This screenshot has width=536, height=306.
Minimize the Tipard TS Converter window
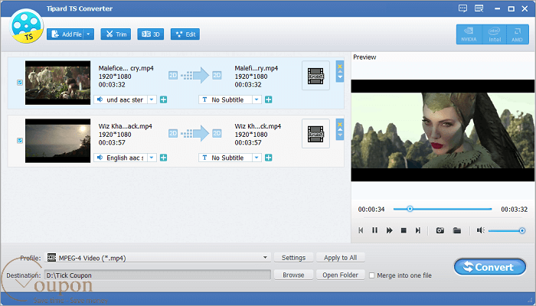point(498,9)
